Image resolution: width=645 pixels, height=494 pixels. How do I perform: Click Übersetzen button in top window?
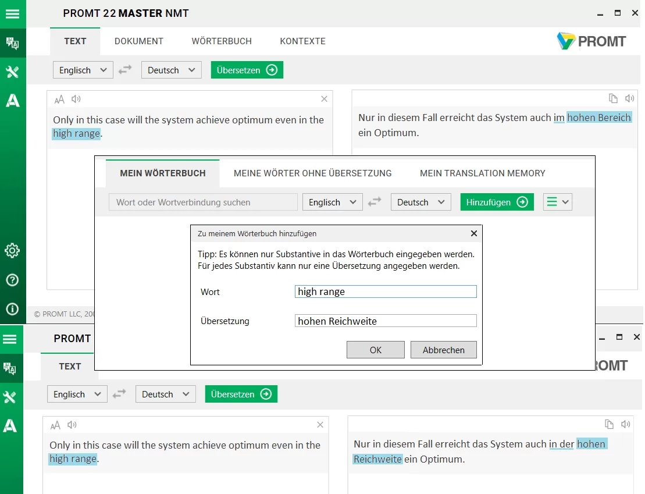[x=247, y=70]
